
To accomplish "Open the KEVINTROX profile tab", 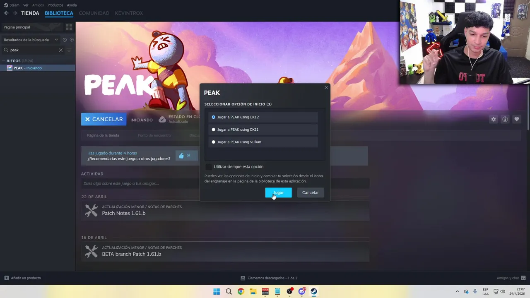I will (x=129, y=13).
